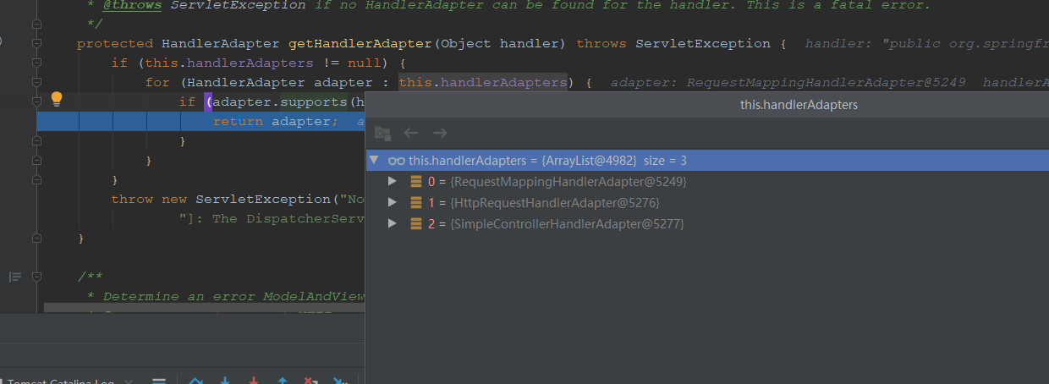1049x384 pixels.
Task: Open the Tomcat Catalina Log tab
Action: pos(59,381)
